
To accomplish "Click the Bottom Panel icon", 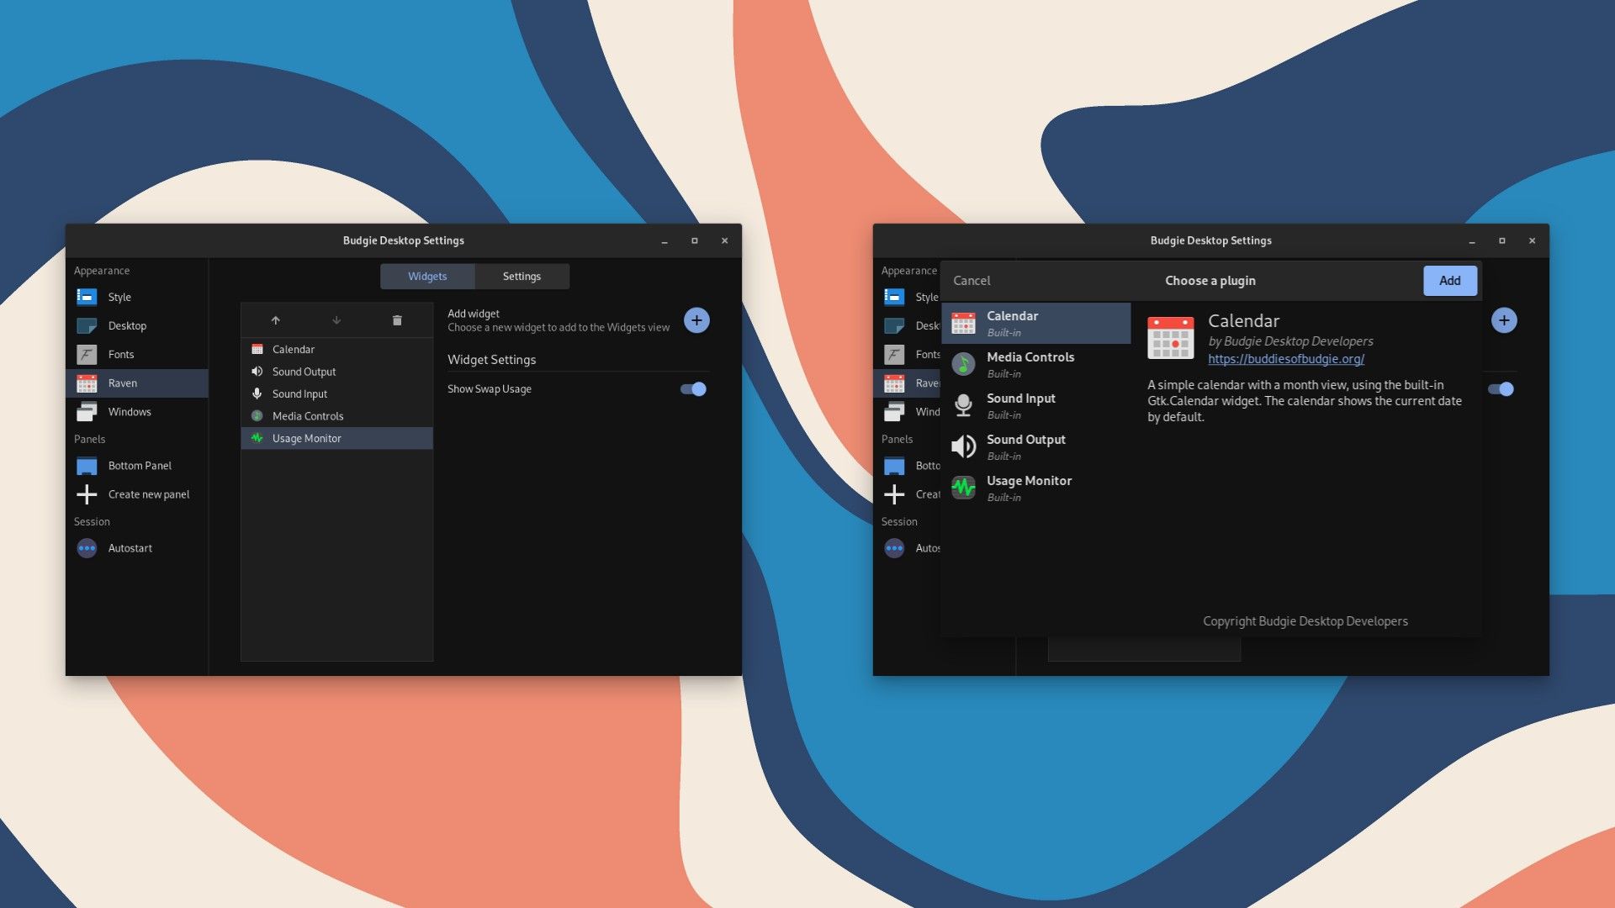I will click(87, 465).
